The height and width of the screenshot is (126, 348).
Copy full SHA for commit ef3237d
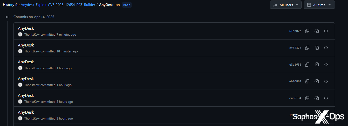click(x=307, y=48)
